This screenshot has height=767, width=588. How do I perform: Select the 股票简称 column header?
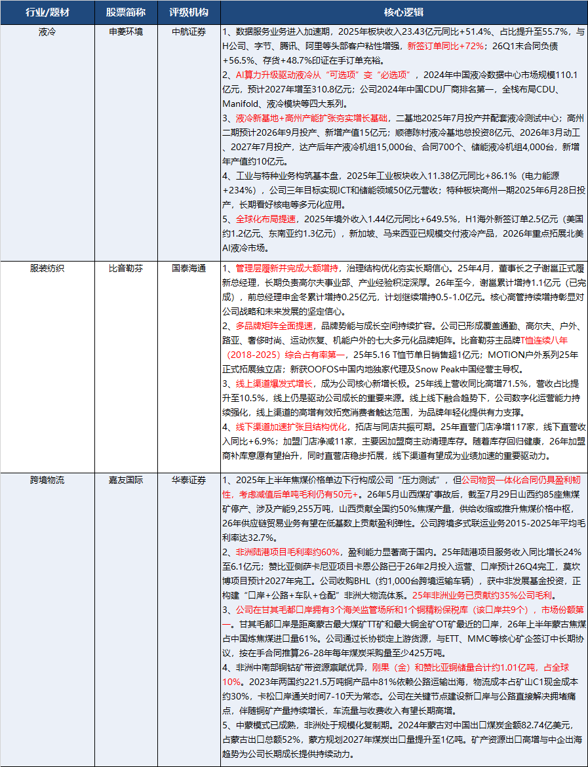126,12
